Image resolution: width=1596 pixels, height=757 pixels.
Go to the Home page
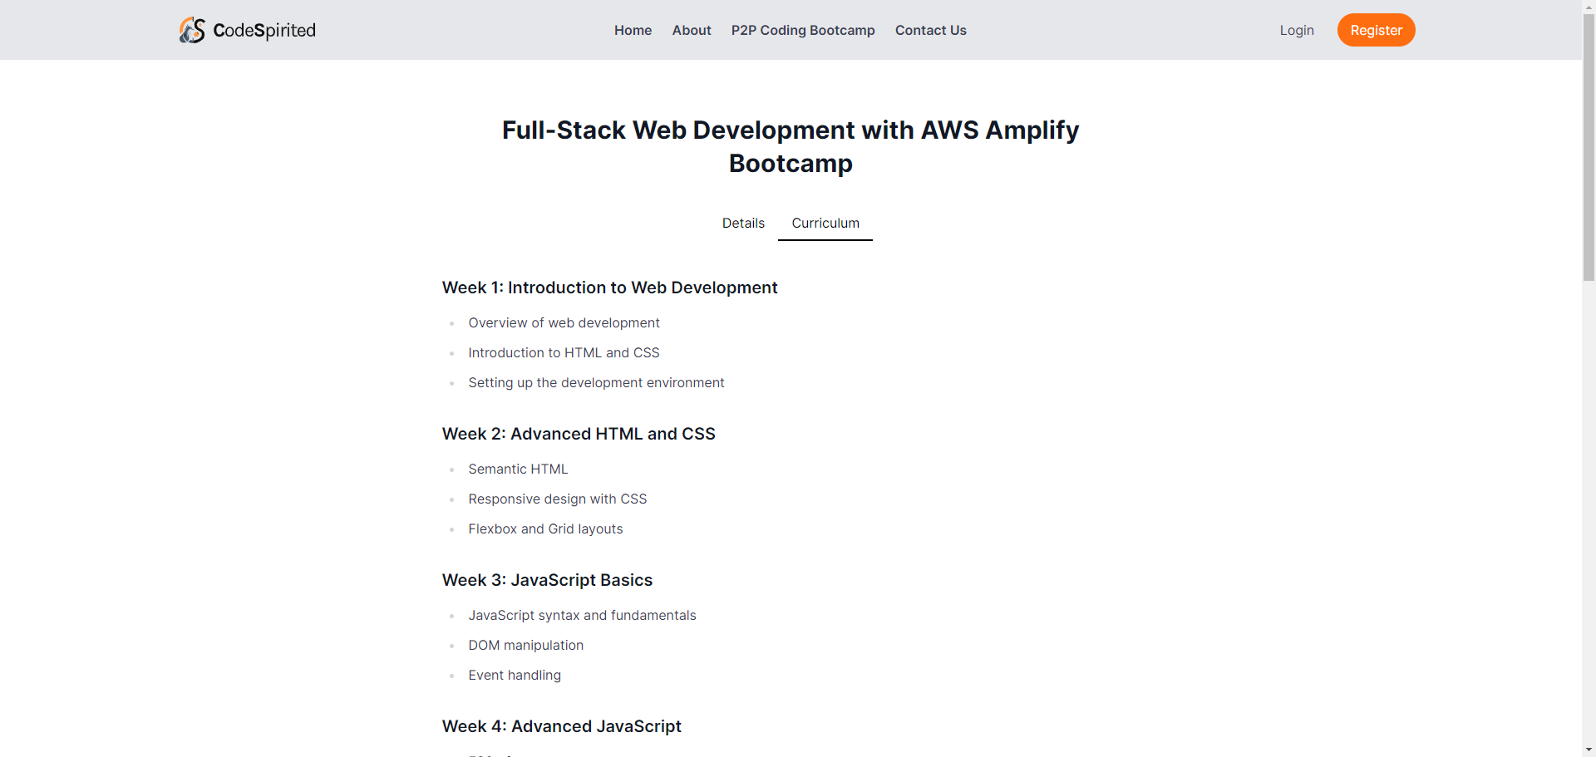pos(633,30)
